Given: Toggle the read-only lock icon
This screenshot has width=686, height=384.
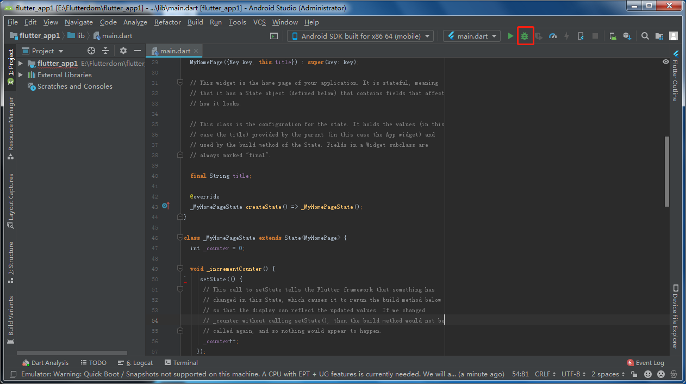Looking at the screenshot, I should click(x=634, y=374).
